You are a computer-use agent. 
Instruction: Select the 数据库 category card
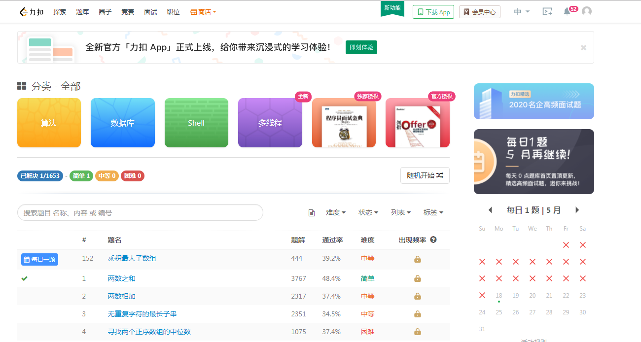(123, 123)
